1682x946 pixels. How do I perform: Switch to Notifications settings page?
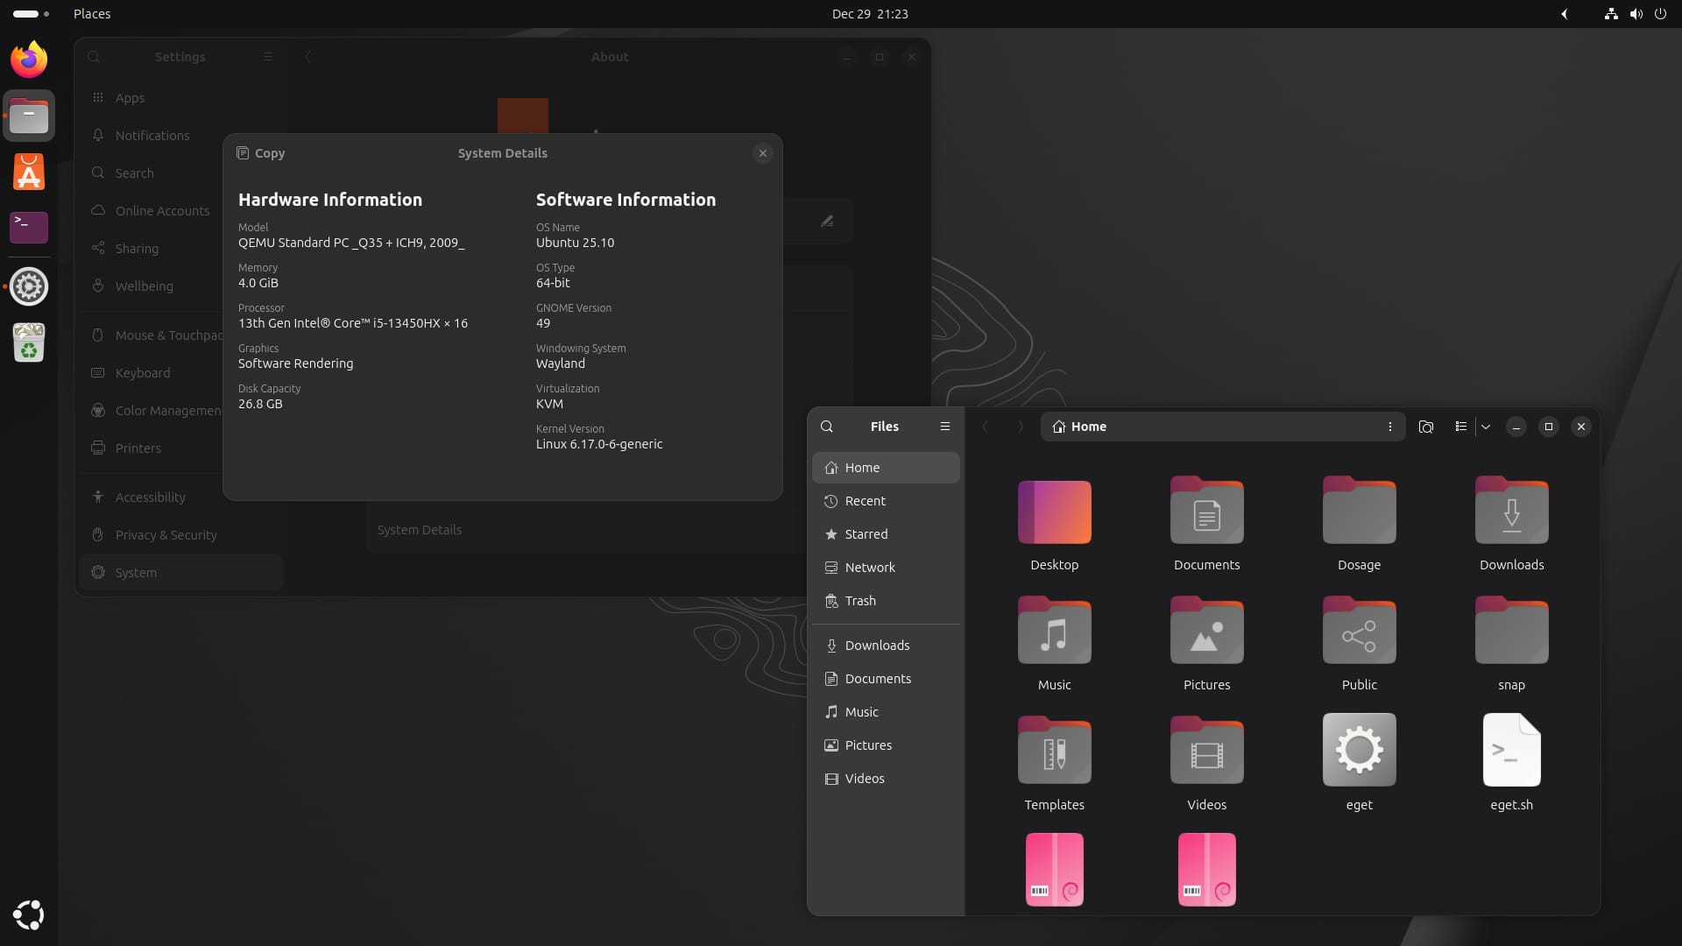pyautogui.click(x=152, y=135)
